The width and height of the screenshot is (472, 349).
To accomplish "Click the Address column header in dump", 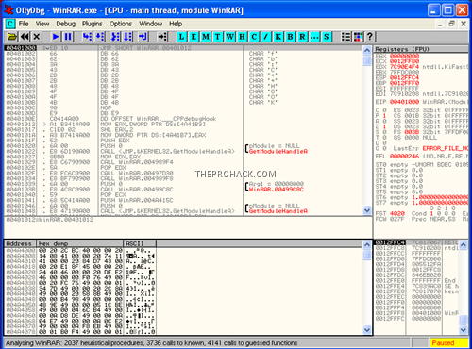I will [21, 243].
